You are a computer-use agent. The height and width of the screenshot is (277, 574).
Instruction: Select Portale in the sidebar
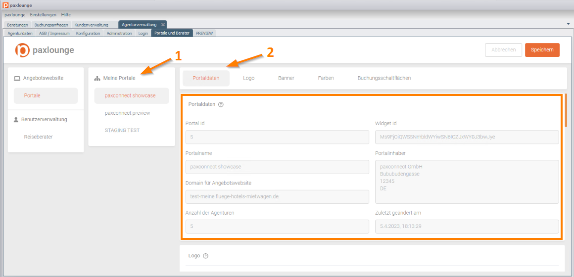click(x=46, y=95)
